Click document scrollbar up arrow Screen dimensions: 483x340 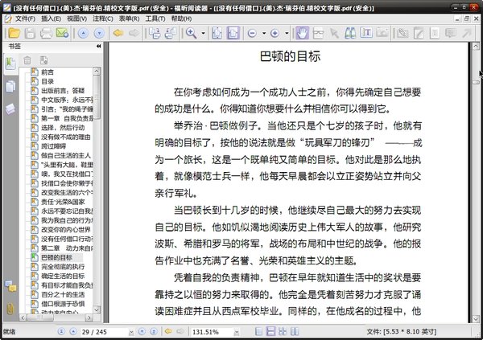[x=476, y=47]
